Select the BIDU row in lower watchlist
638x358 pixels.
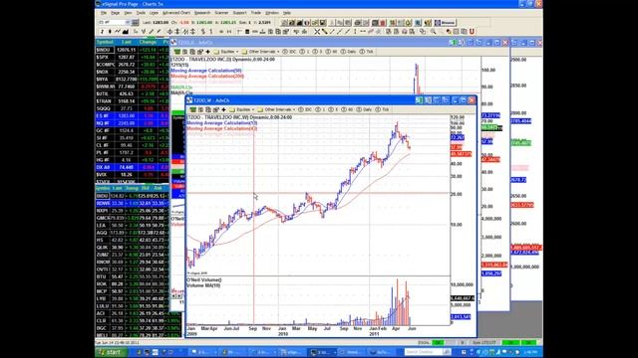click(x=133, y=196)
